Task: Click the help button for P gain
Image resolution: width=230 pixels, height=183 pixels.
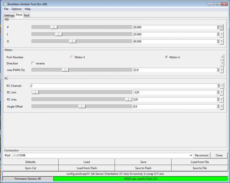Action: pyautogui.click(x=222, y=27)
